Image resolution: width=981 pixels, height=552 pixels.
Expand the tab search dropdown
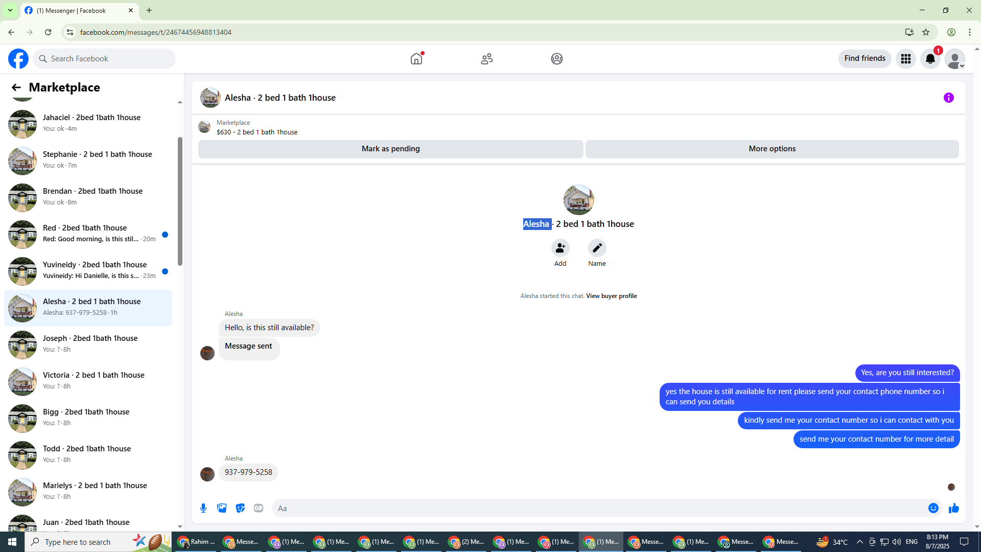(10, 10)
